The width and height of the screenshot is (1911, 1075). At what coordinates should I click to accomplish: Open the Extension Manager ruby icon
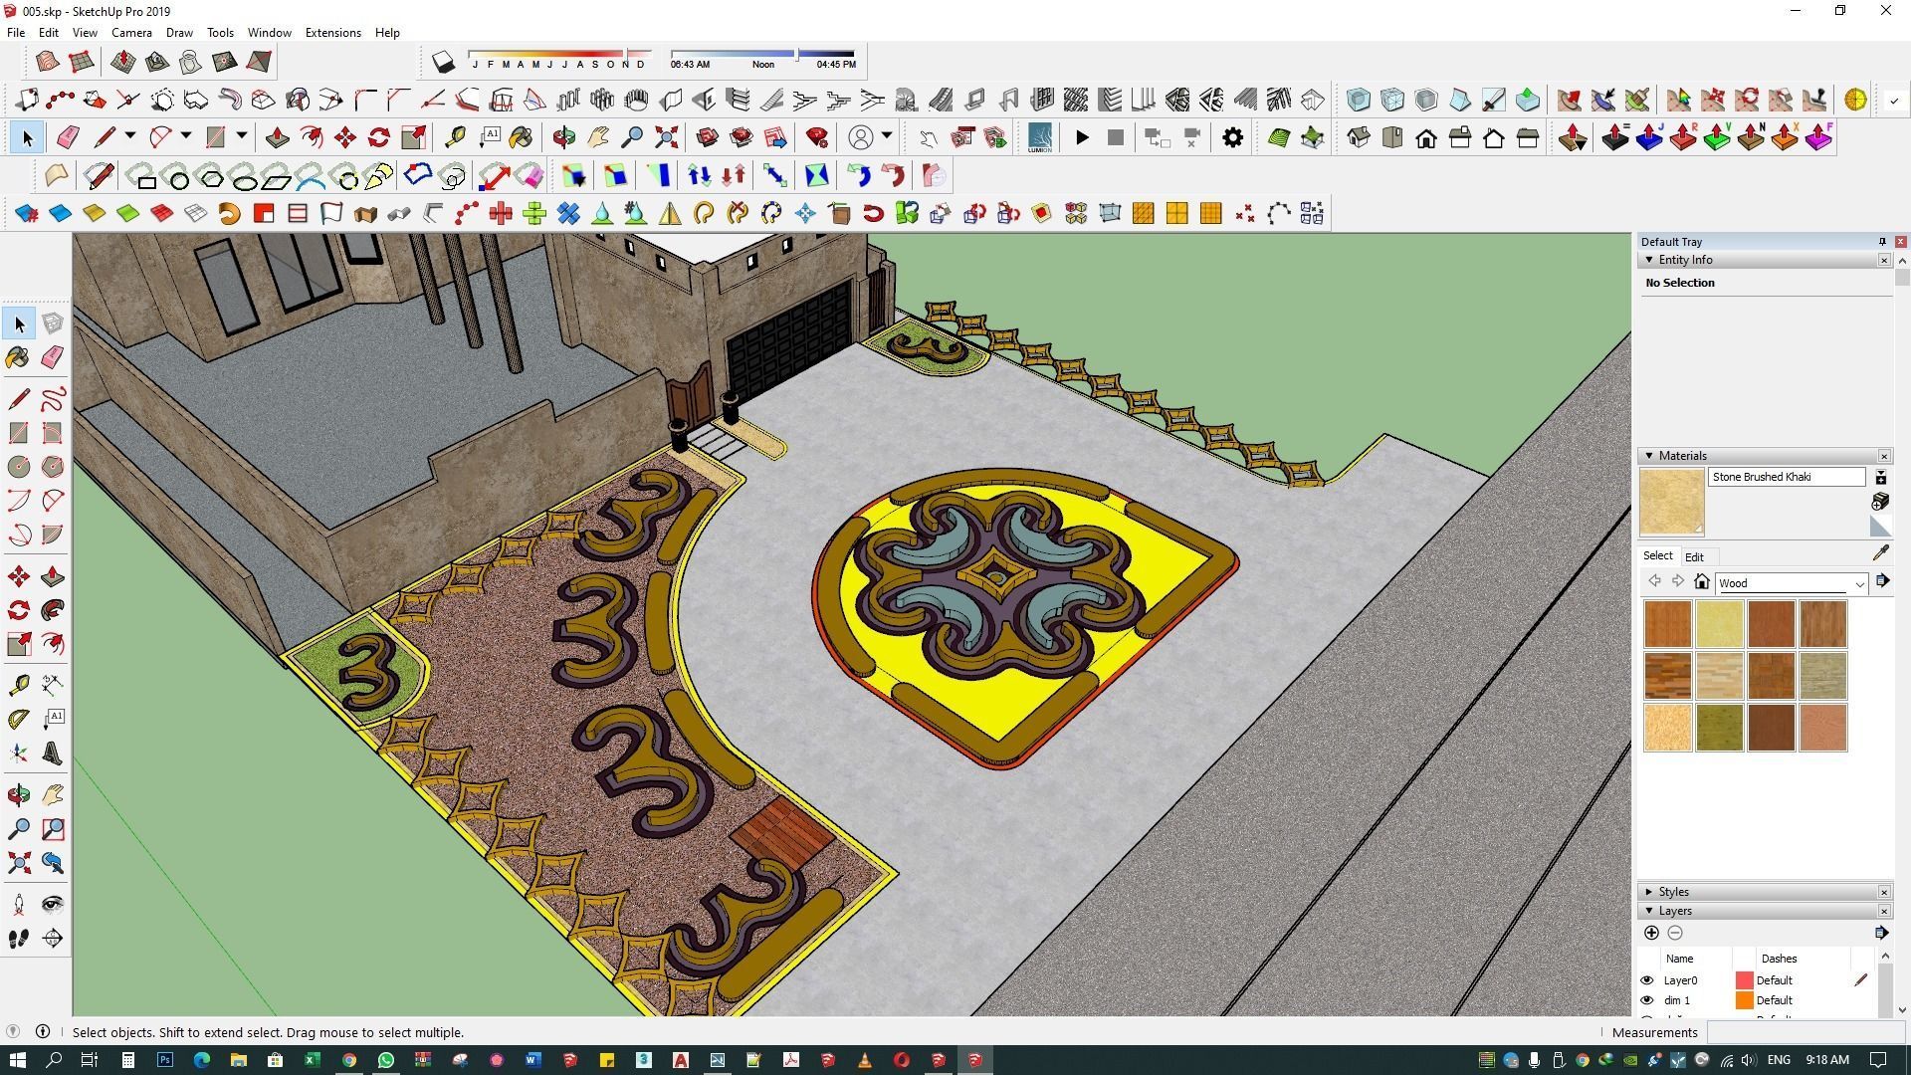817,137
